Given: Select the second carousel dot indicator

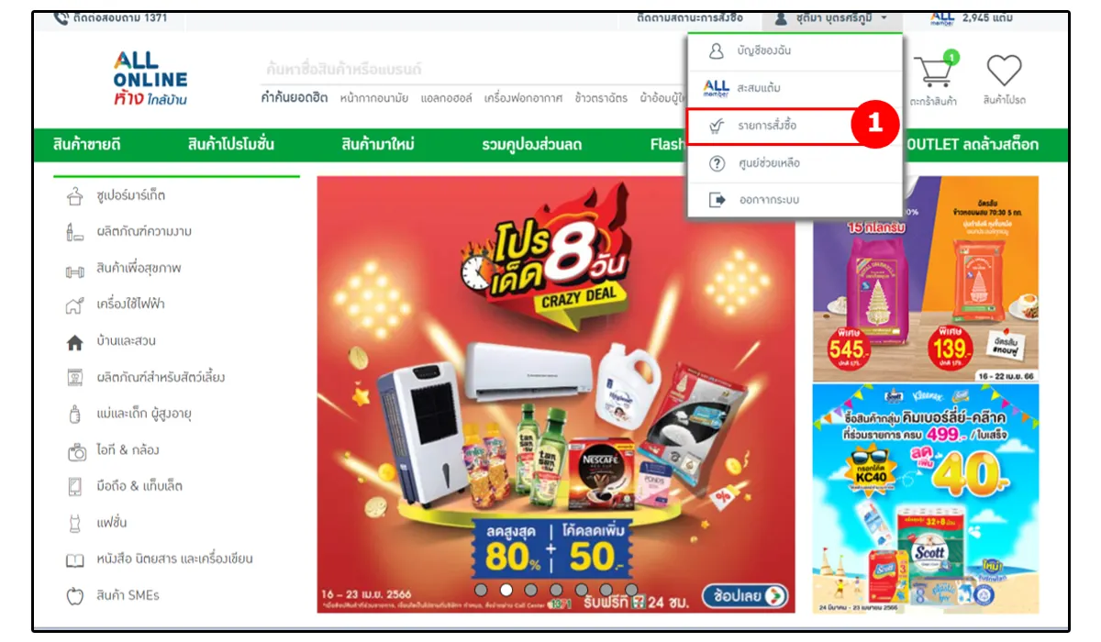Looking at the screenshot, I should pyautogui.click(x=506, y=590).
